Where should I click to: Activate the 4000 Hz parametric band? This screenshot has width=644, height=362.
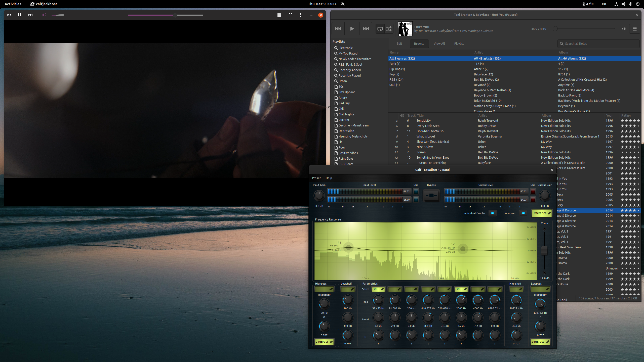tap(478, 289)
